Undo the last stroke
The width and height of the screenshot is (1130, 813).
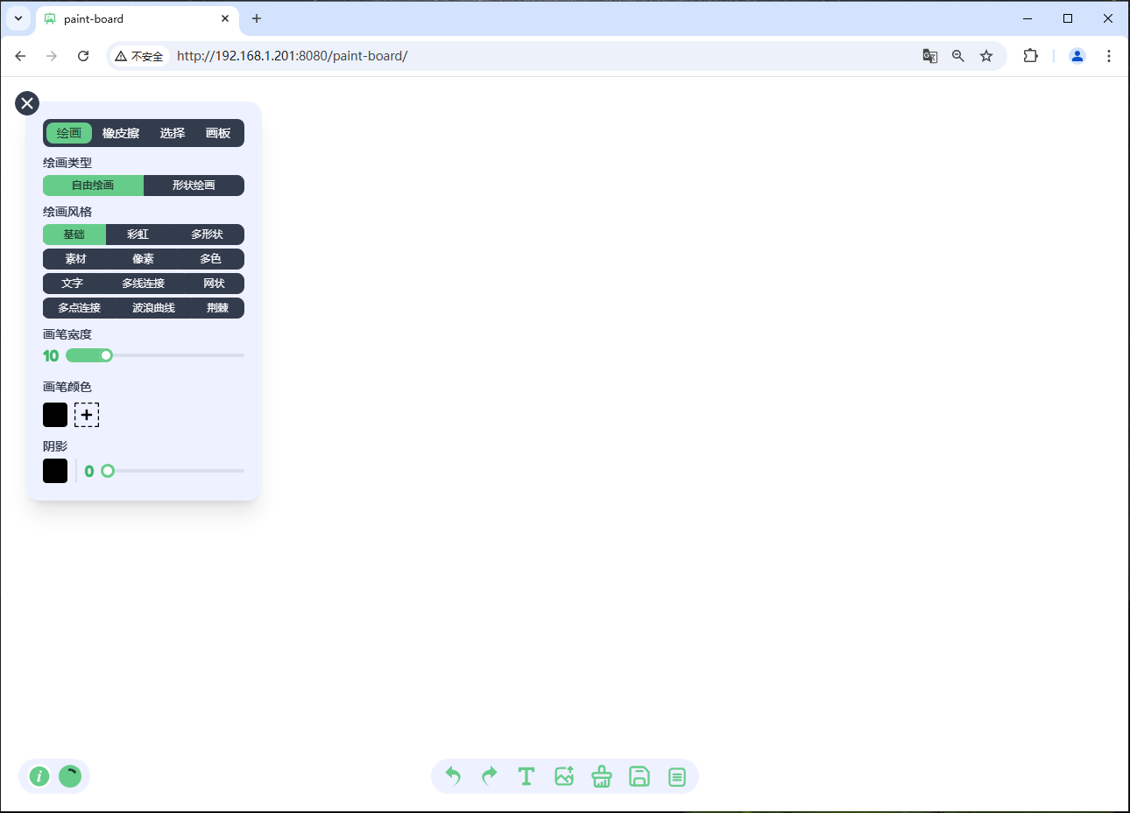453,776
